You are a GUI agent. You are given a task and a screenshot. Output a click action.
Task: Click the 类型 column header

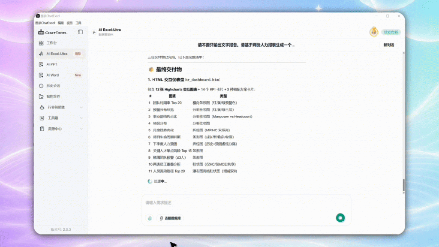[x=223, y=96]
